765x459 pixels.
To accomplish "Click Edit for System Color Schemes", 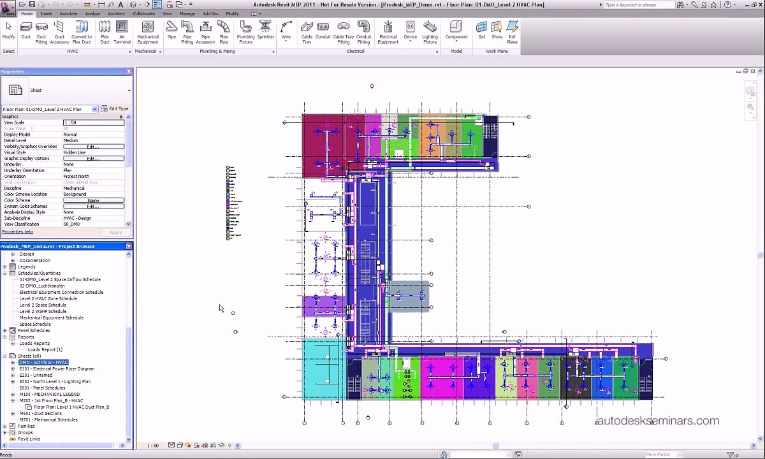I will point(94,207).
